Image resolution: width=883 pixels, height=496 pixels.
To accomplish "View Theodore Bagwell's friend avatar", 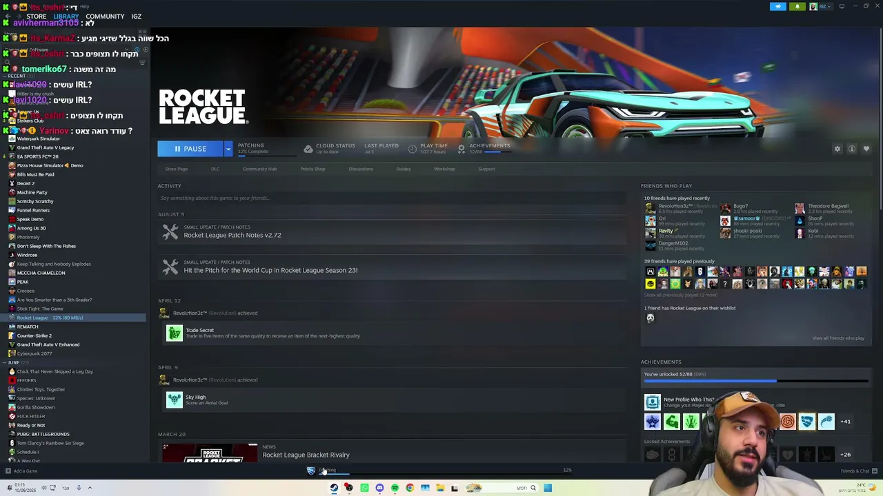I will coord(800,208).
